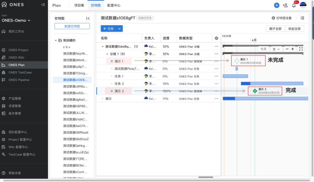Click the 演示 task progress bar
The height and width of the screenshot is (182, 314).
coord(265,98)
